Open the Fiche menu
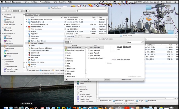 pyautogui.click(x=55, y=2)
